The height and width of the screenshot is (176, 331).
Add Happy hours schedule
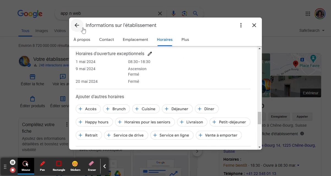(x=94, y=122)
